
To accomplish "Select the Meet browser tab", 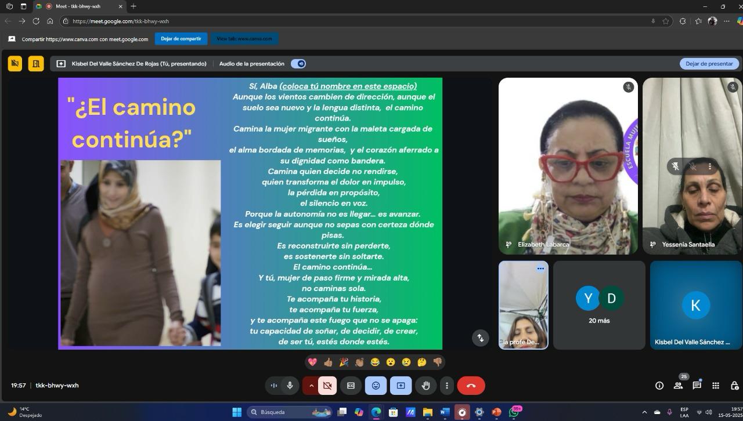I will click(78, 6).
